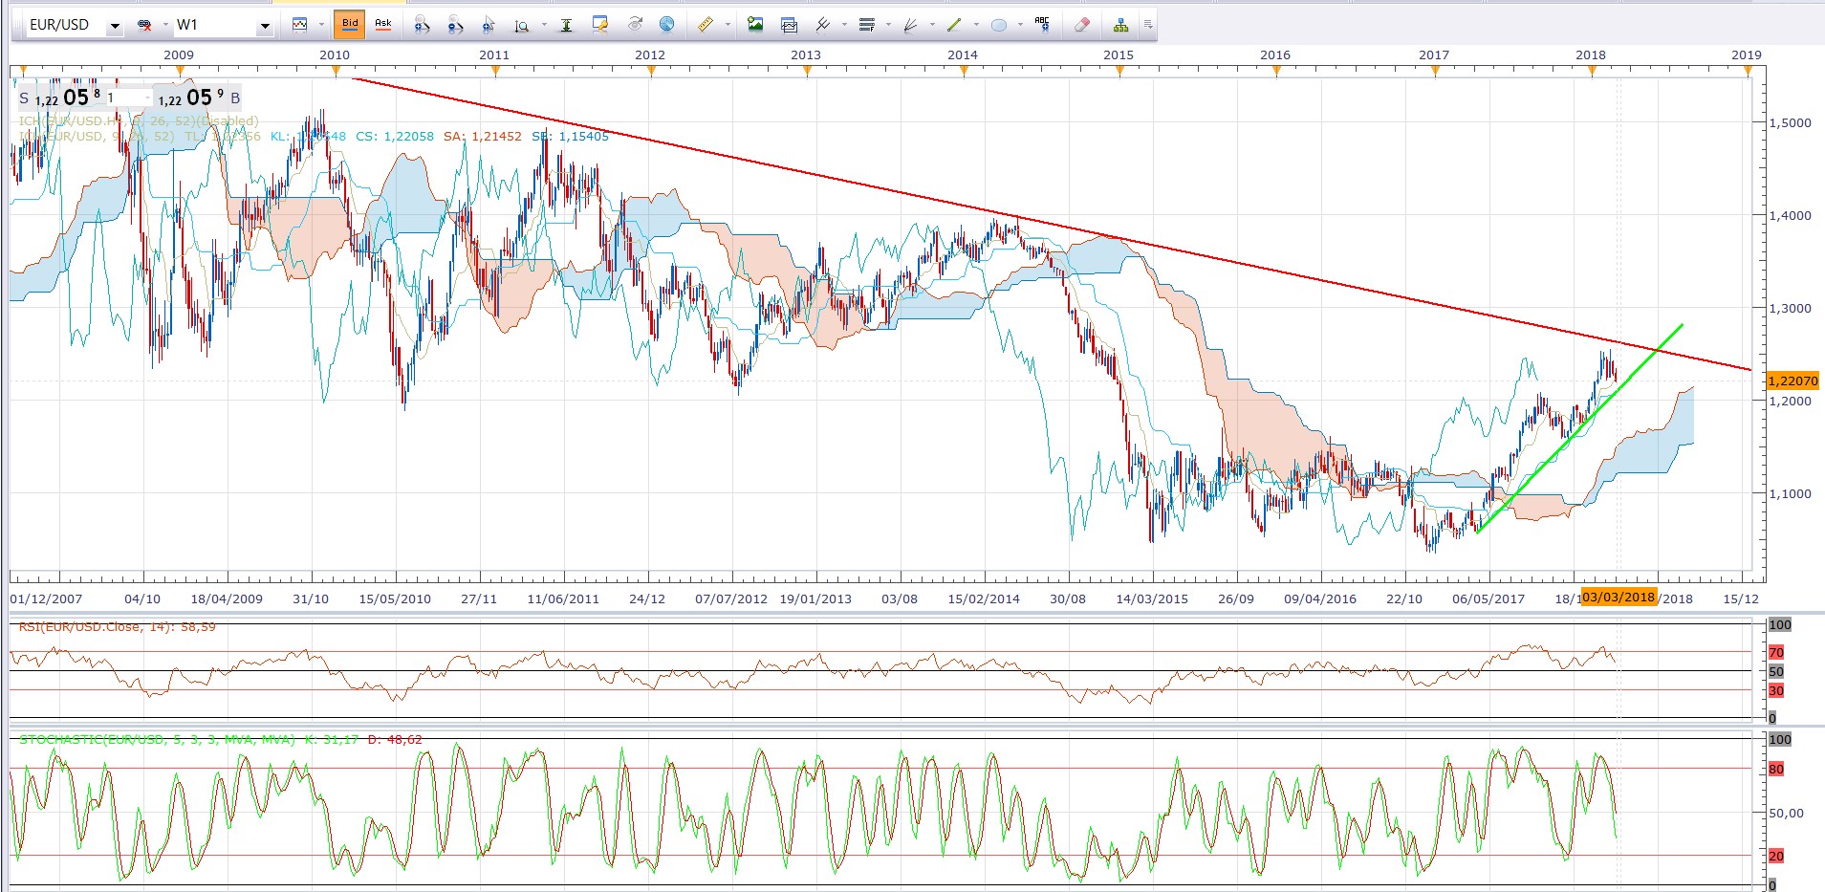The image size is (1825, 892).
Task: Expand the pitchfork tool dropdown arrow
Action: [x=845, y=25]
